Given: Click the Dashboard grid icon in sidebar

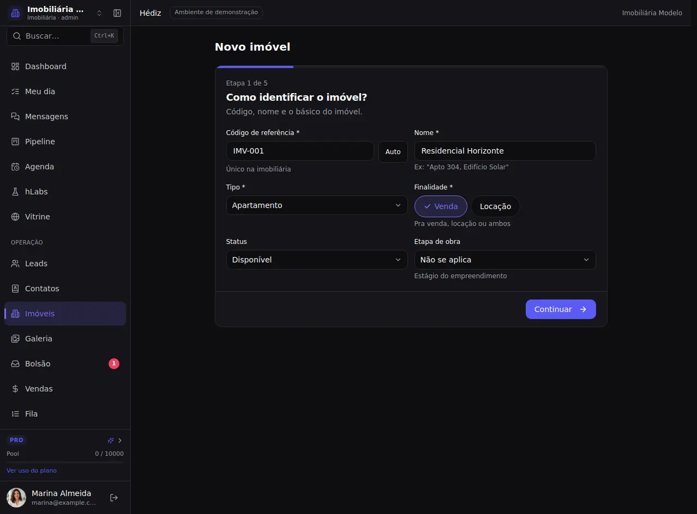Looking at the screenshot, I should [15, 66].
